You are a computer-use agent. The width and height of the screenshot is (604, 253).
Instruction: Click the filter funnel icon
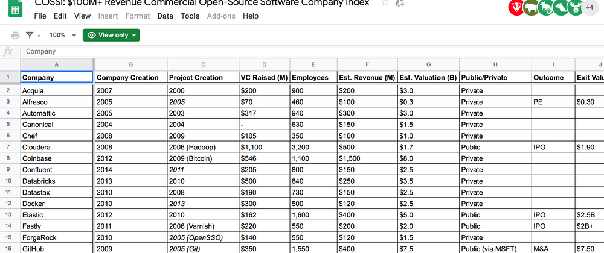click(x=30, y=35)
